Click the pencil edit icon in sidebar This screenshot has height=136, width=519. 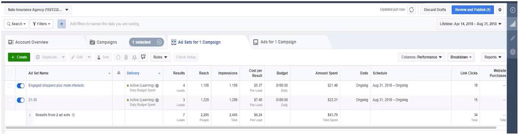(x=513, y=38)
